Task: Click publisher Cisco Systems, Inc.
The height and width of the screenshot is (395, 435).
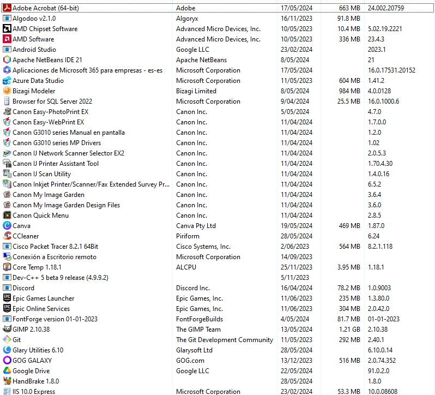Action: (x=203, y=246)
